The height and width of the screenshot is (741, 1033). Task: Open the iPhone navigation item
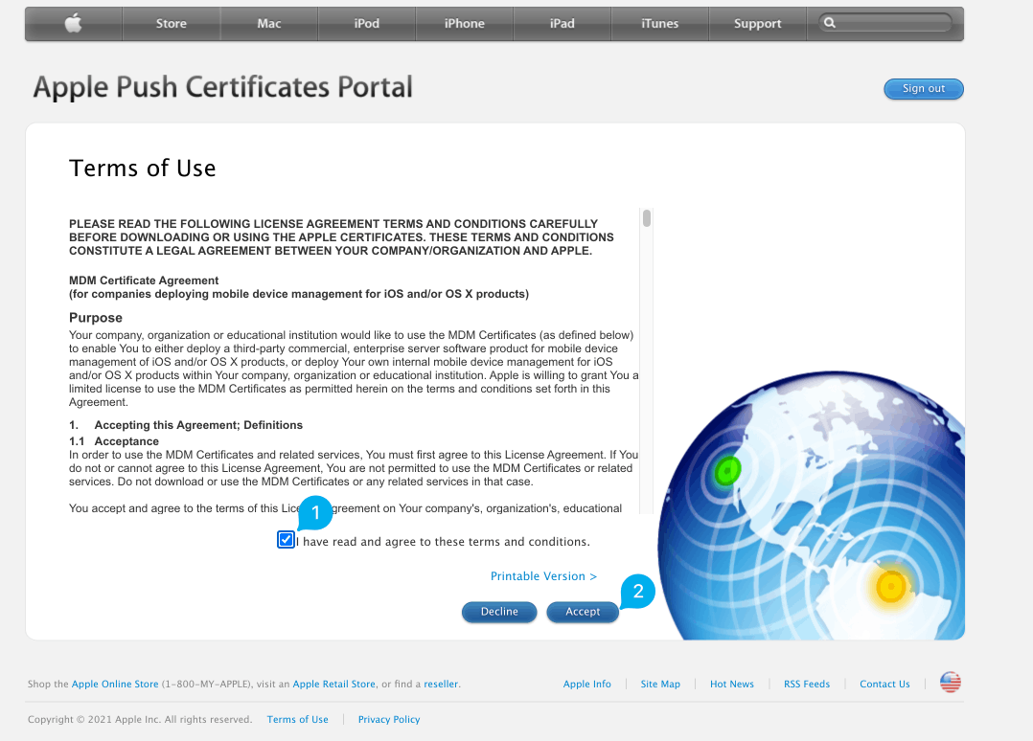point(465,24)
